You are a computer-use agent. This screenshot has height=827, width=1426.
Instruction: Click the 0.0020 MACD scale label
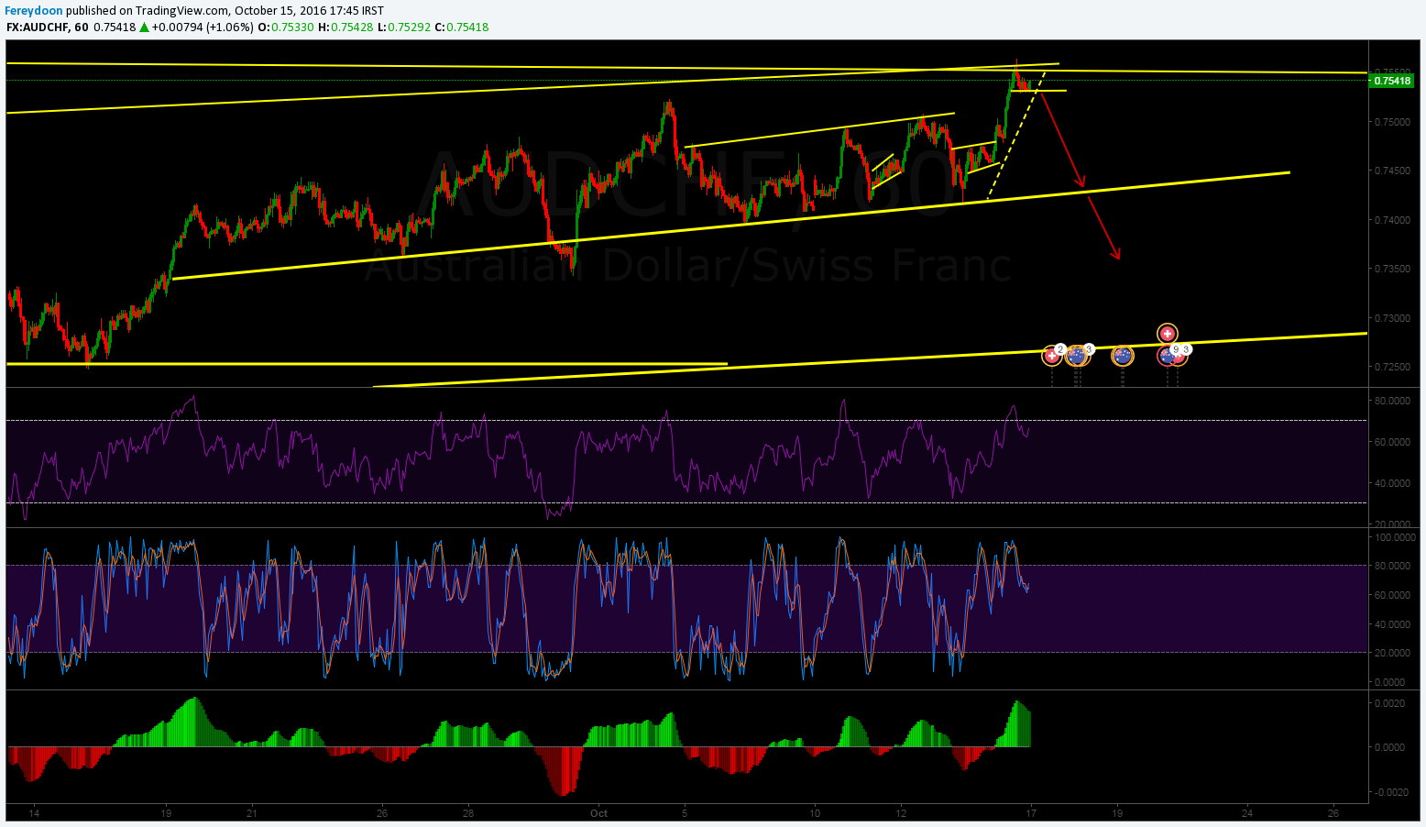coord(1390,703)
